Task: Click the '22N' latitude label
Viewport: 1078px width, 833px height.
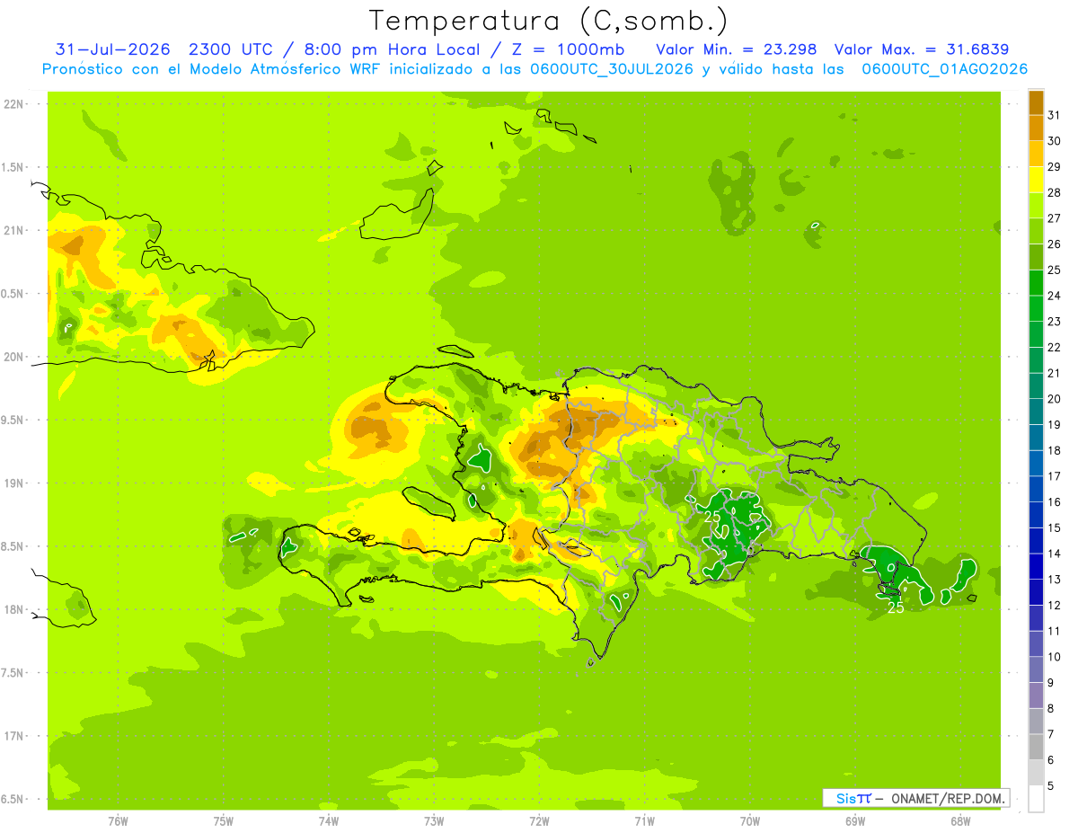Action: 13,104
